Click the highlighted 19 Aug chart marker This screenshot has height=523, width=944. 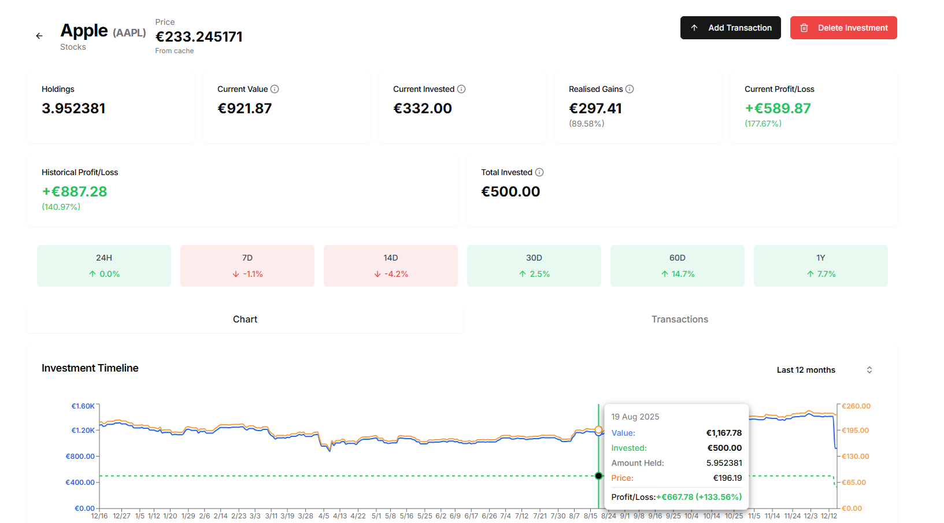(598, 476)
